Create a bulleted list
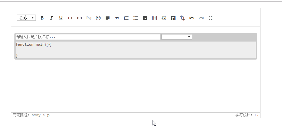The height and width of the screenshot is (127, 282). 136,18
